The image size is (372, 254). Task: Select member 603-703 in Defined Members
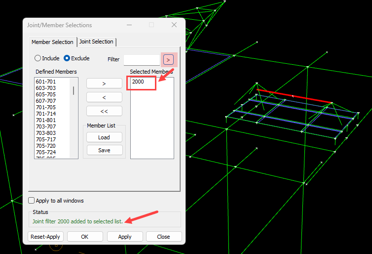(46, 88)
